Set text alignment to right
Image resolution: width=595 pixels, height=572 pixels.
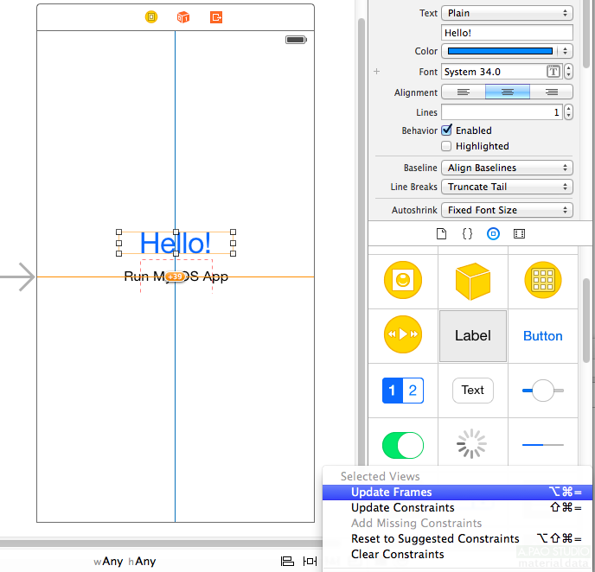click(x=551, y=92)
